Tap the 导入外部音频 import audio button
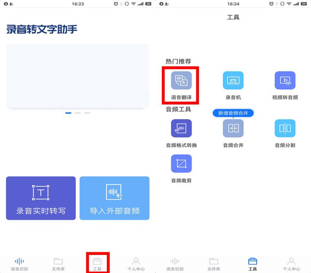This screenshot has width=311, height=273. point(114,198)
